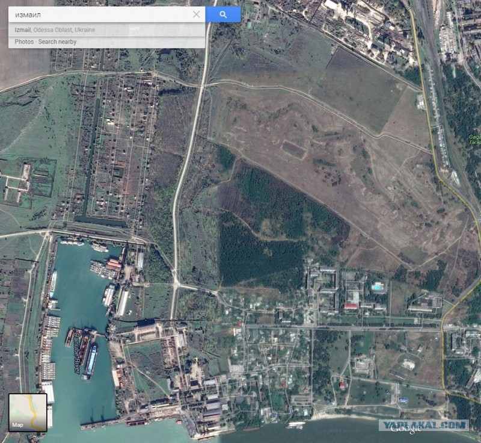Open the Photos link
481x443 pixels.
[24, 42]
